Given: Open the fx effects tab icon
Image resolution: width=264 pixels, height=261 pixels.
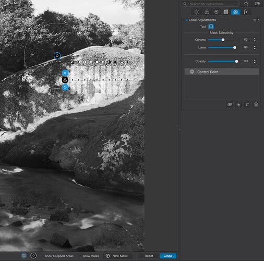Looking at the screenshot, I should tap(245, 12).
